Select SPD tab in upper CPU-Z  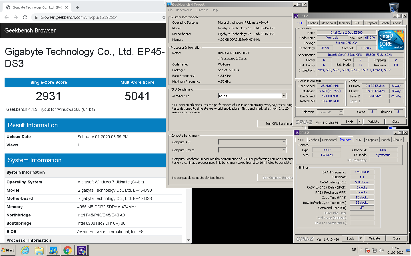pos(358,23)
